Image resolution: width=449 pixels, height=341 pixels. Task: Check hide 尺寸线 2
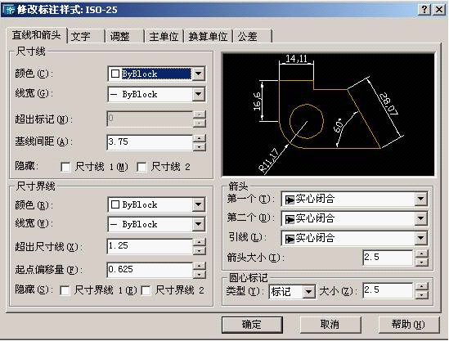(x=141, y=167)
